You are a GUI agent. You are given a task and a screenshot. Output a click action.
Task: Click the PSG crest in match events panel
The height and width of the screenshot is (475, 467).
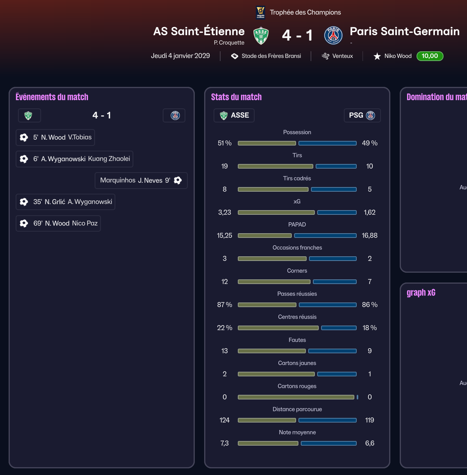[x=175, y=115]
